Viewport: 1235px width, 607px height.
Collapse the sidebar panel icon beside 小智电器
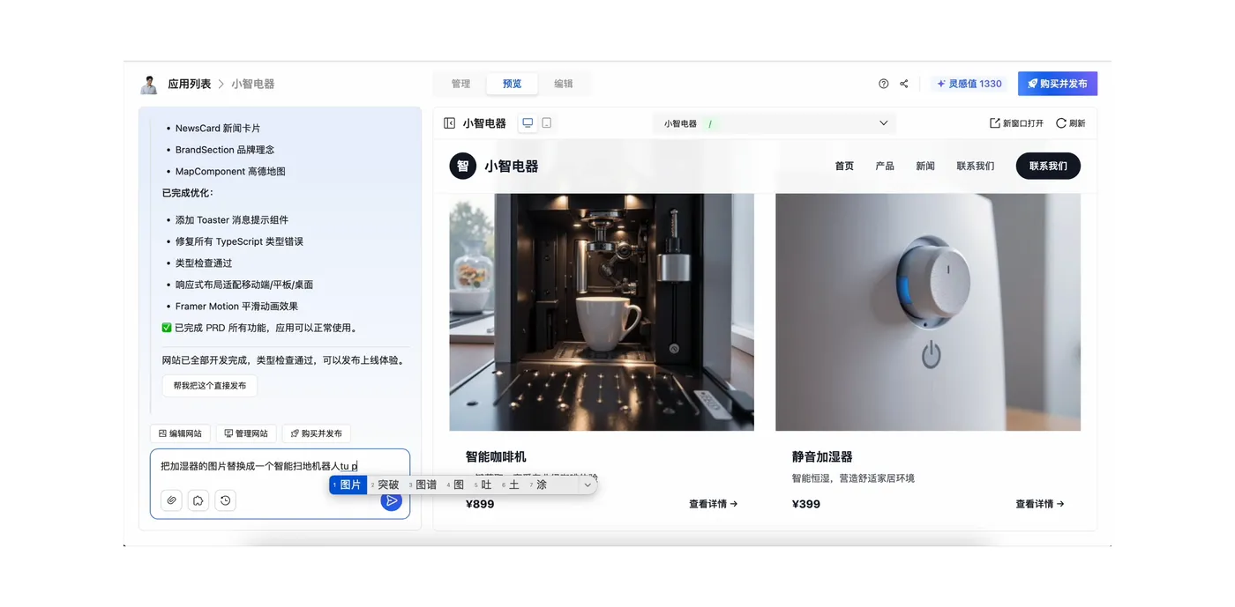449,123
